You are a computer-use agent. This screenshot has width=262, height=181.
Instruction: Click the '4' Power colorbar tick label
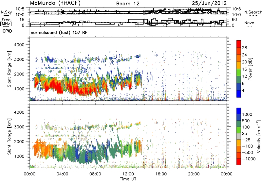243,91
